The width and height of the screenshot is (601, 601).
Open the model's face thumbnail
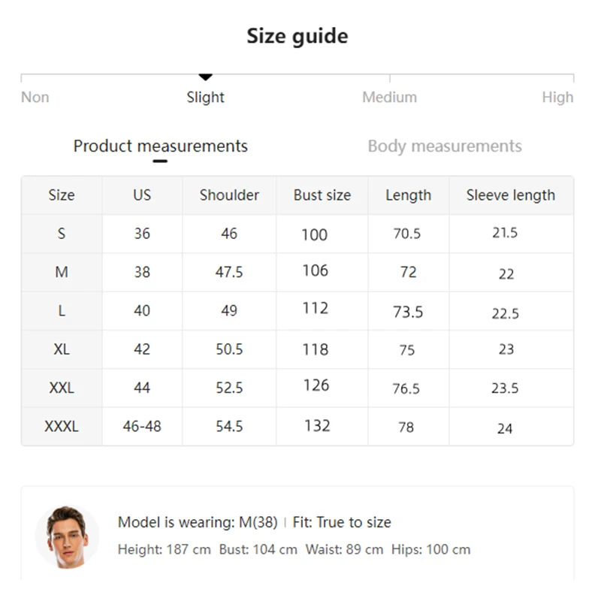[67, 536]
